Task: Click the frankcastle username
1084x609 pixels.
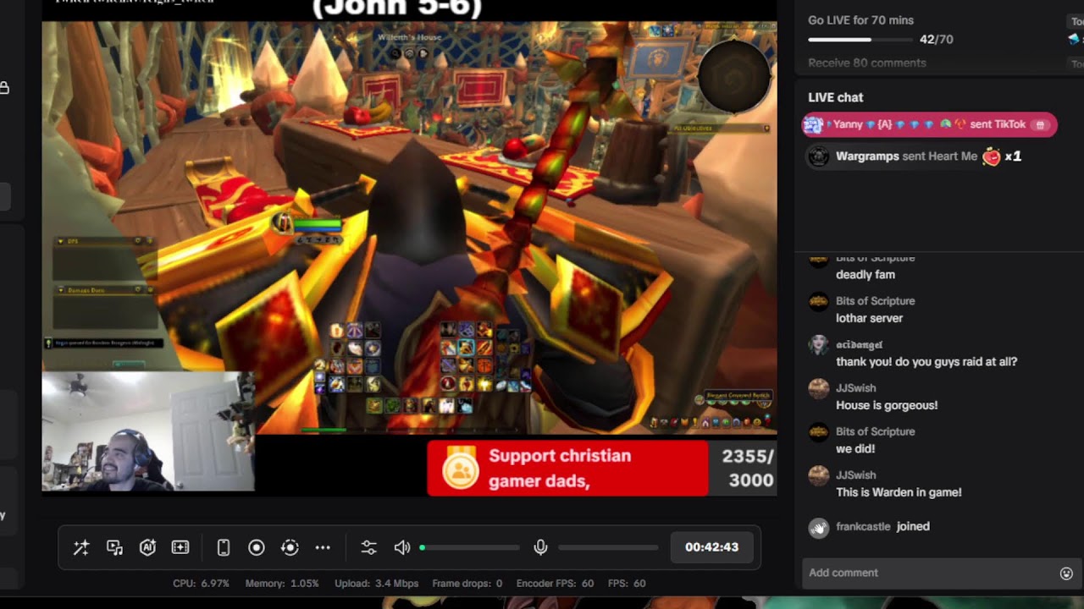Action: click(x=863, y=526)
